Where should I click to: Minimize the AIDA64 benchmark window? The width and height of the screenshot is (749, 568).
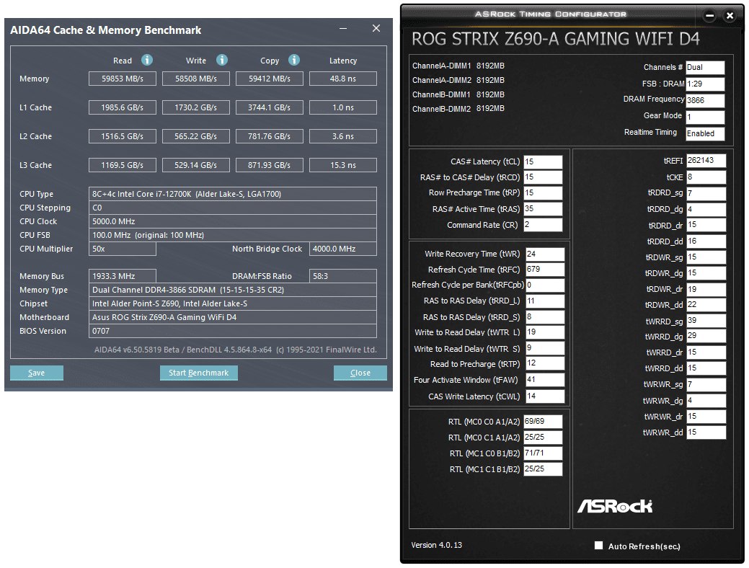point(343,29)
